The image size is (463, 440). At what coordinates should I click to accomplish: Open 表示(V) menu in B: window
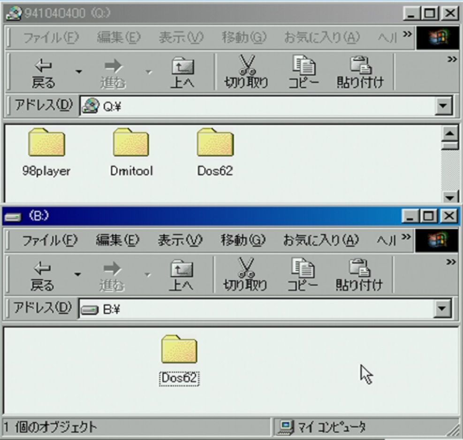pyautogui.click(x=180, y=240)
